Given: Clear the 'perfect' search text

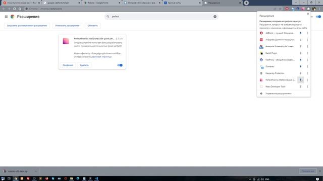Looking at the screenshot, I should pos(215,17).
